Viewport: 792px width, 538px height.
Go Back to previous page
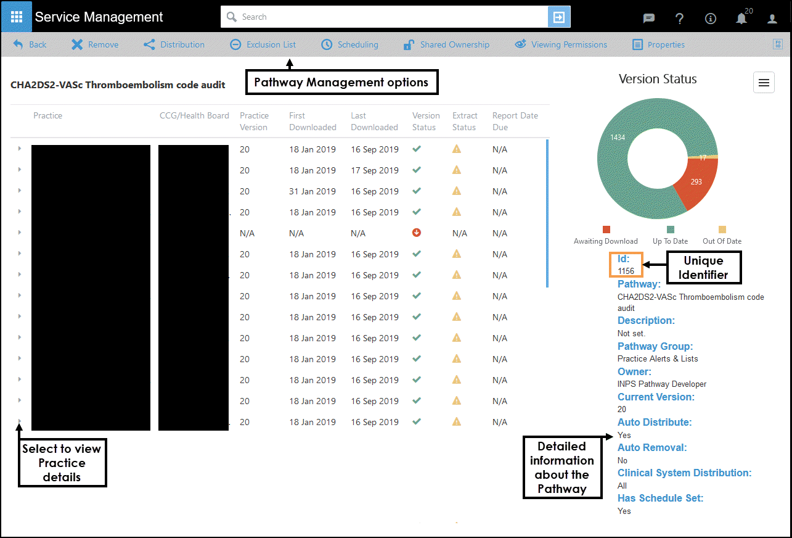[30, 44]
